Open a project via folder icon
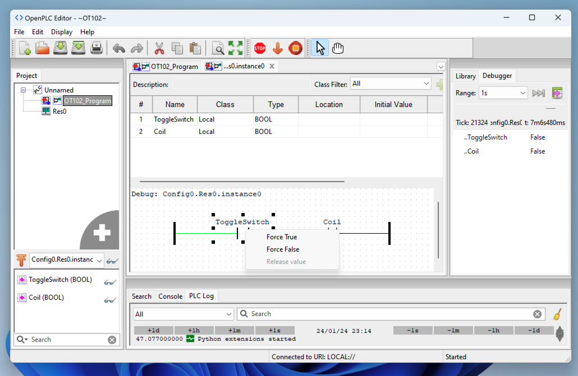578x376 pixels. pos(43,48)
